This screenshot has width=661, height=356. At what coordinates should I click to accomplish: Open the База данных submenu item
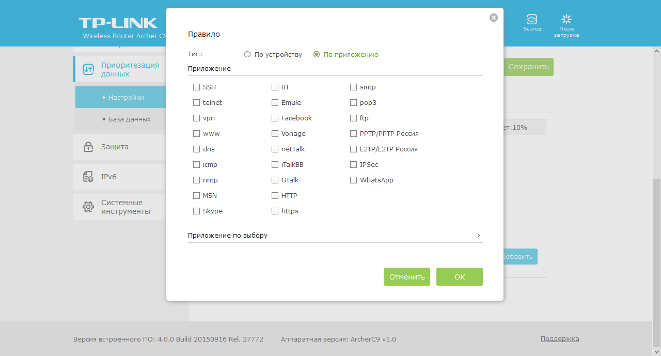pyautogui.click(x=129, y=119)
